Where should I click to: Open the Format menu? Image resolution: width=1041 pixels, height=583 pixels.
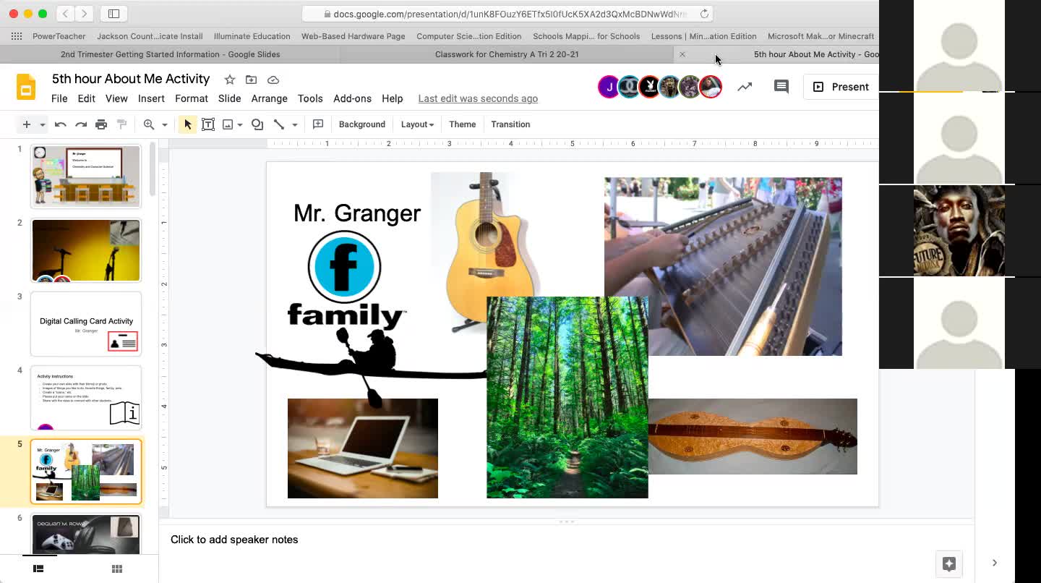click(192, 98)
